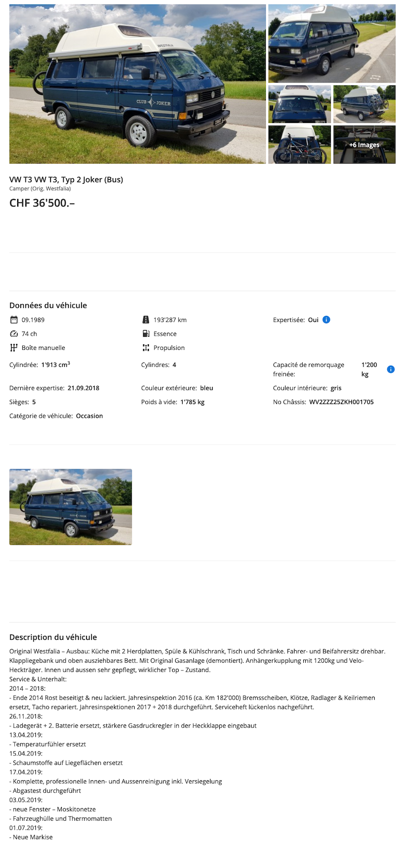Click the gearbox icon beside Boîte manuelle
This screenshot has height=844, width=405.
coord(14,348)
